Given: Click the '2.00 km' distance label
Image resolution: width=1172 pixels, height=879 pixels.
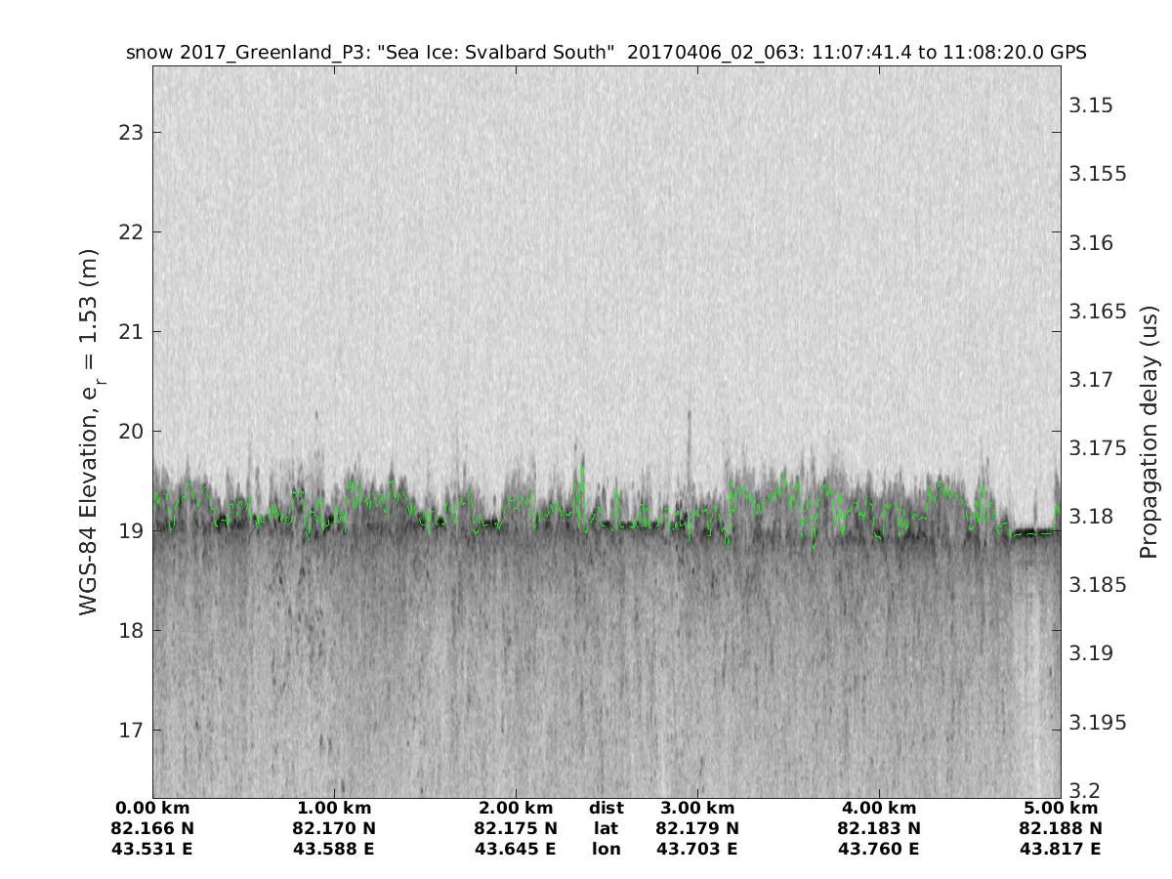Looking at the screenshot, I should 516,808.
